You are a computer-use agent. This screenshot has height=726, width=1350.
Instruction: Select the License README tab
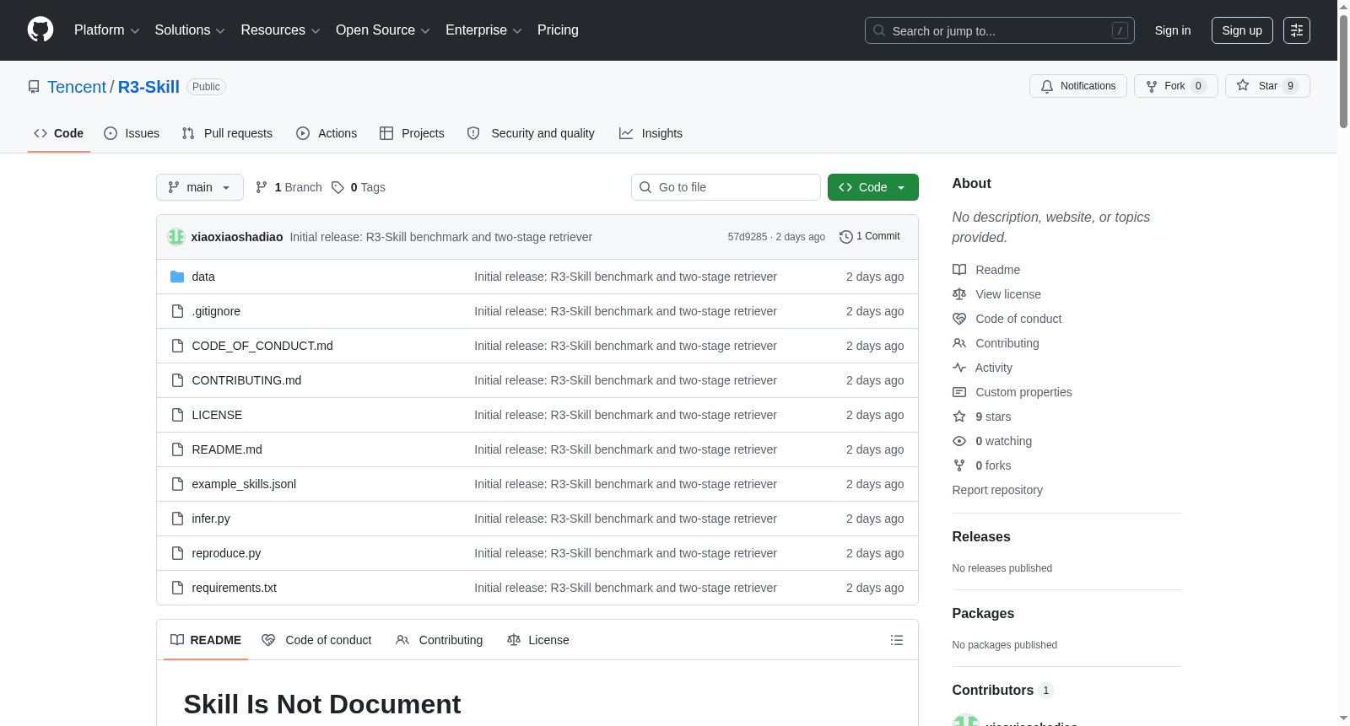click(x=538, y=640)
